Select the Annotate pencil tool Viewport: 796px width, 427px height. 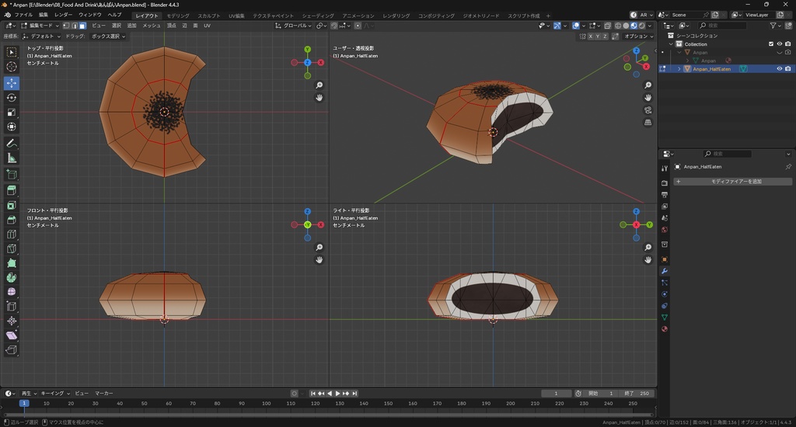point(11,144)
